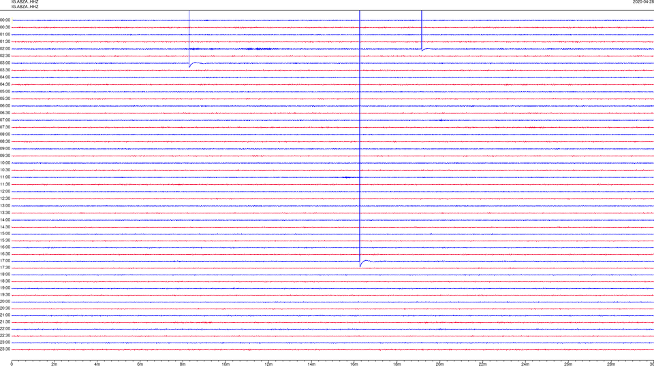Select the 2m axis tick label
This screenshot has width=654, height=367.
click(x=54, y=364)
